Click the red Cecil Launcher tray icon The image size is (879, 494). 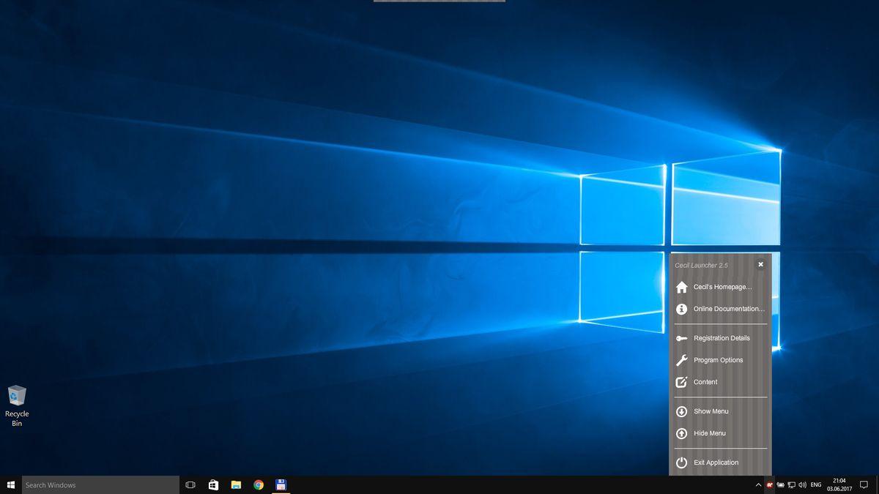(x=770, y=484)
